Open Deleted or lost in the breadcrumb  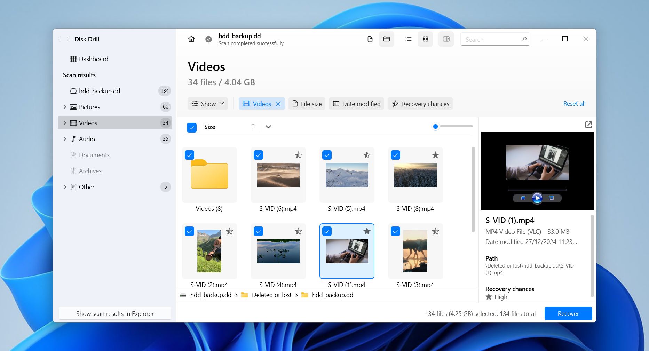point(271,295)
